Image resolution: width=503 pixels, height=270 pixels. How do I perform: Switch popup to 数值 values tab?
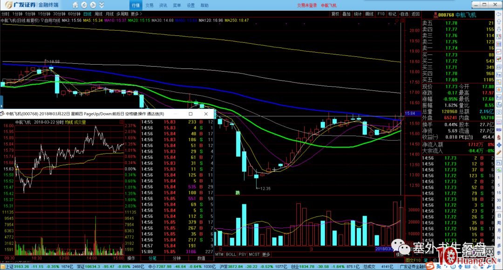click(201, 258)
